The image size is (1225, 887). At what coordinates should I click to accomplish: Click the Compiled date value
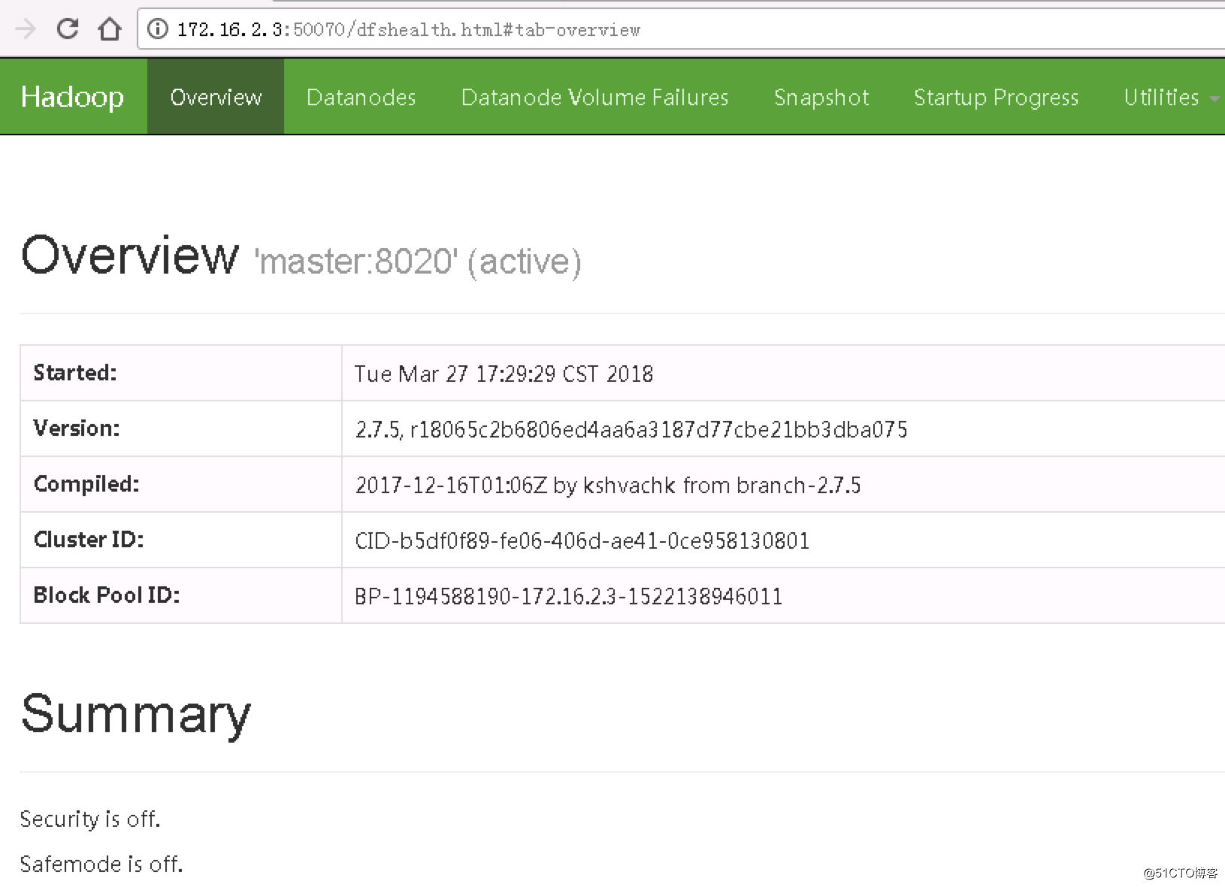608,485
